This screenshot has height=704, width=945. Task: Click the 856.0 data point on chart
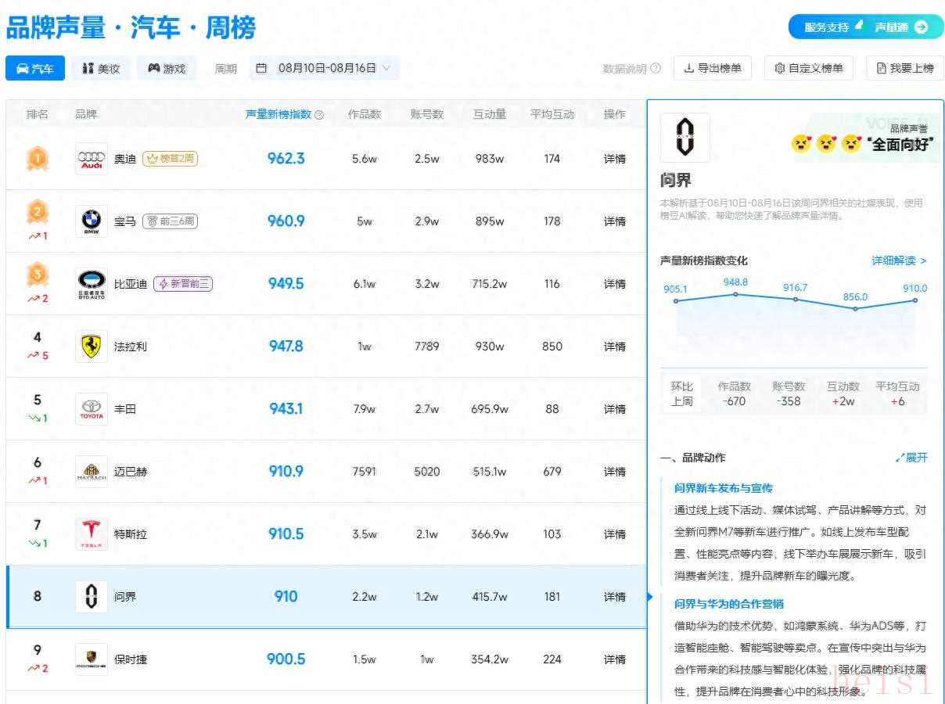point(855,309)
